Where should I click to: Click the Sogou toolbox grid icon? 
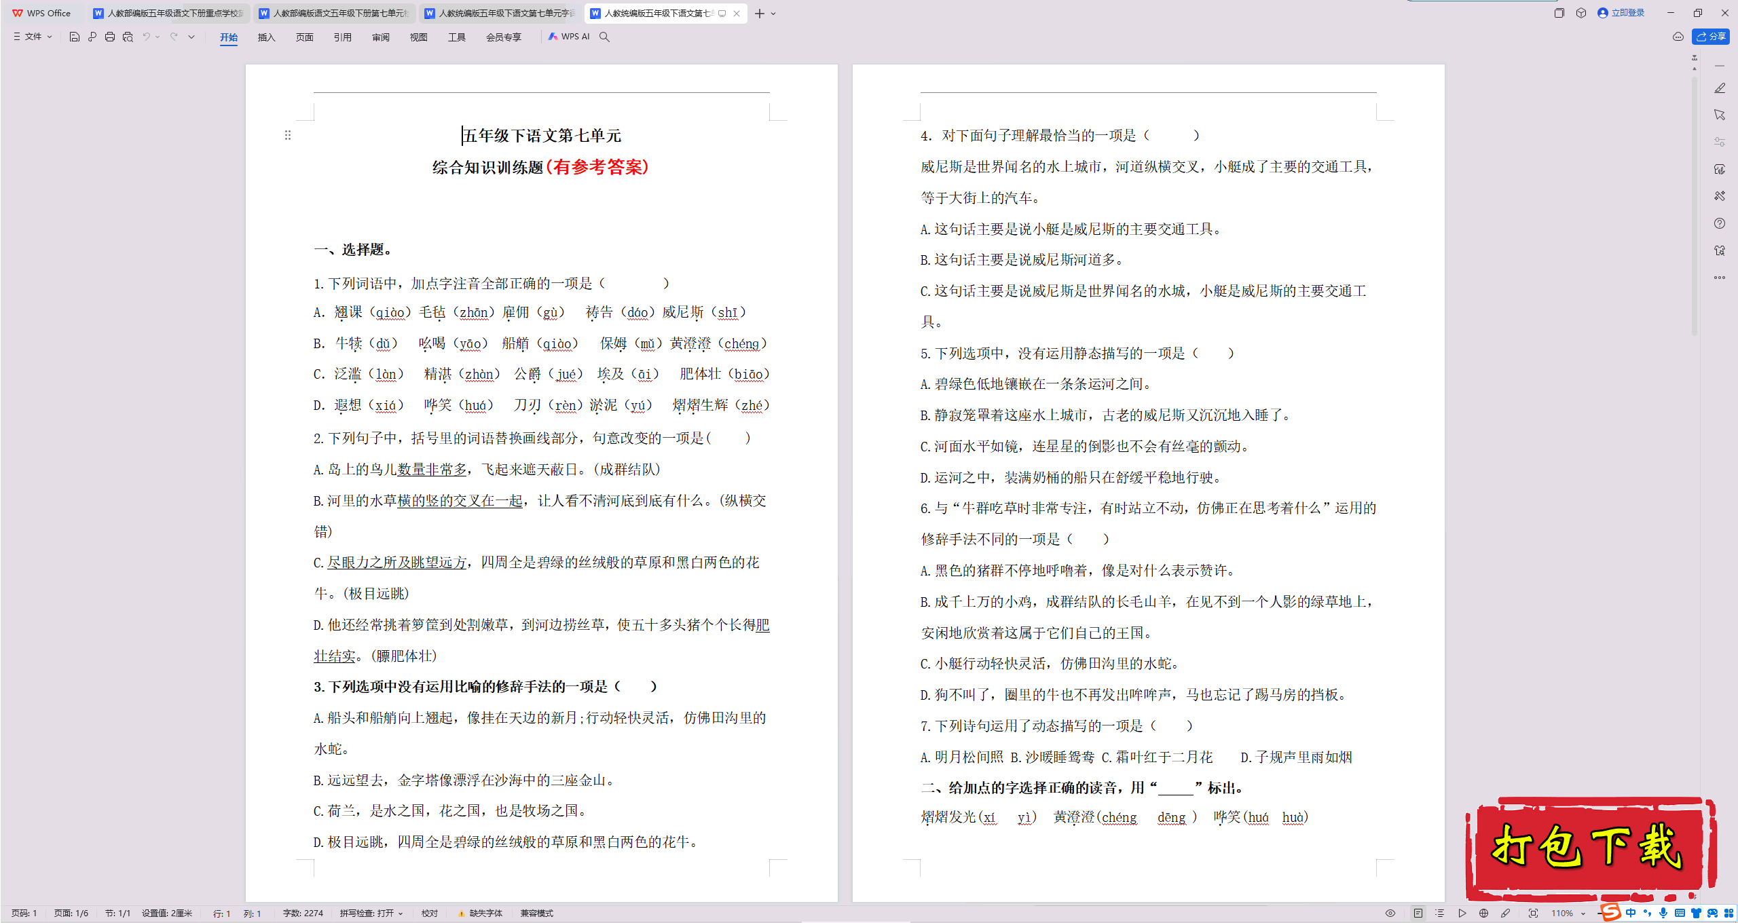[x=1728, y=913]
